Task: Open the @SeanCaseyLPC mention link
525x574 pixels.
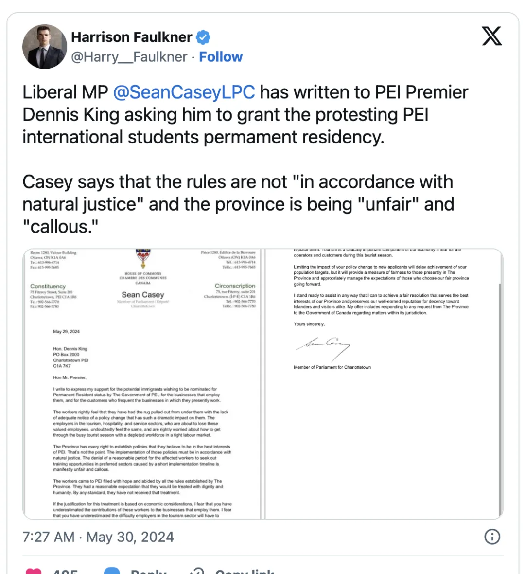Action: (x=184, y=92)
